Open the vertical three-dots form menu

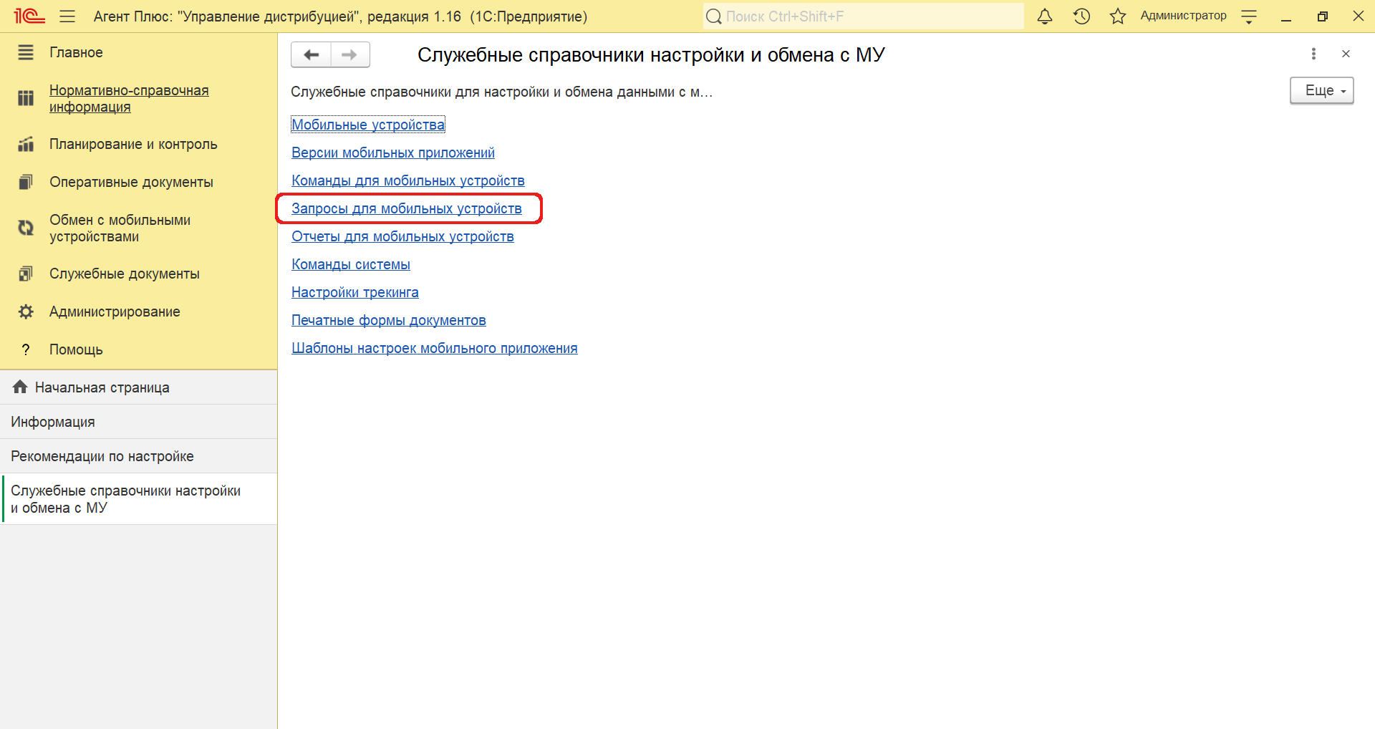click(1313, 54)
